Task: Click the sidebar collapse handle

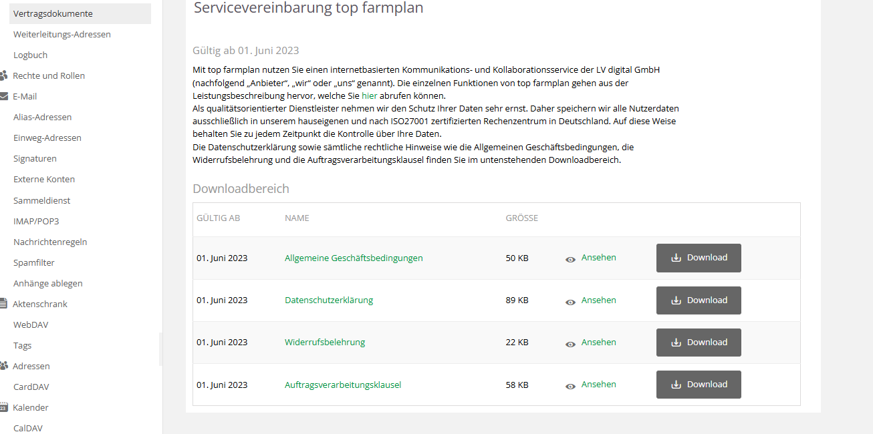Action: tap(160, 349)
